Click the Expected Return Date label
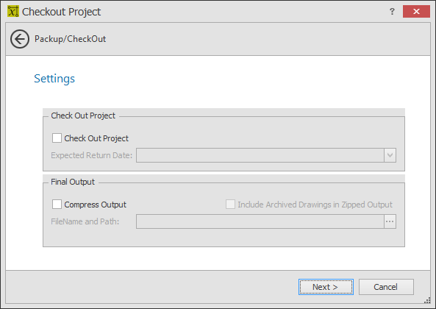436x309 pixels. (x=91, y=155)
